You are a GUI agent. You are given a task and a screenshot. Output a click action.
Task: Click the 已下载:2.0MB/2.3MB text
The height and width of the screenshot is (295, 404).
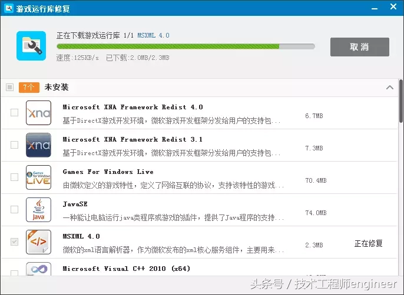click(138, 58)
